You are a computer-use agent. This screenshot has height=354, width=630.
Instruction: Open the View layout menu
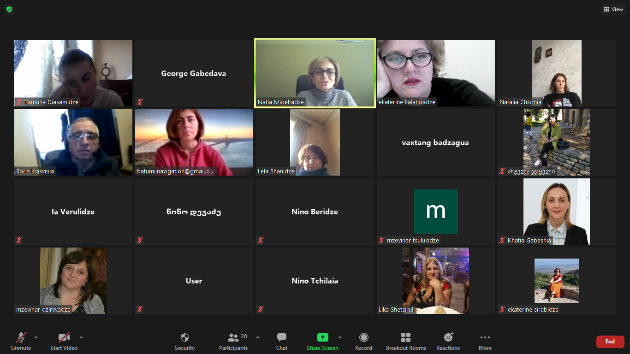coord(613,9)
